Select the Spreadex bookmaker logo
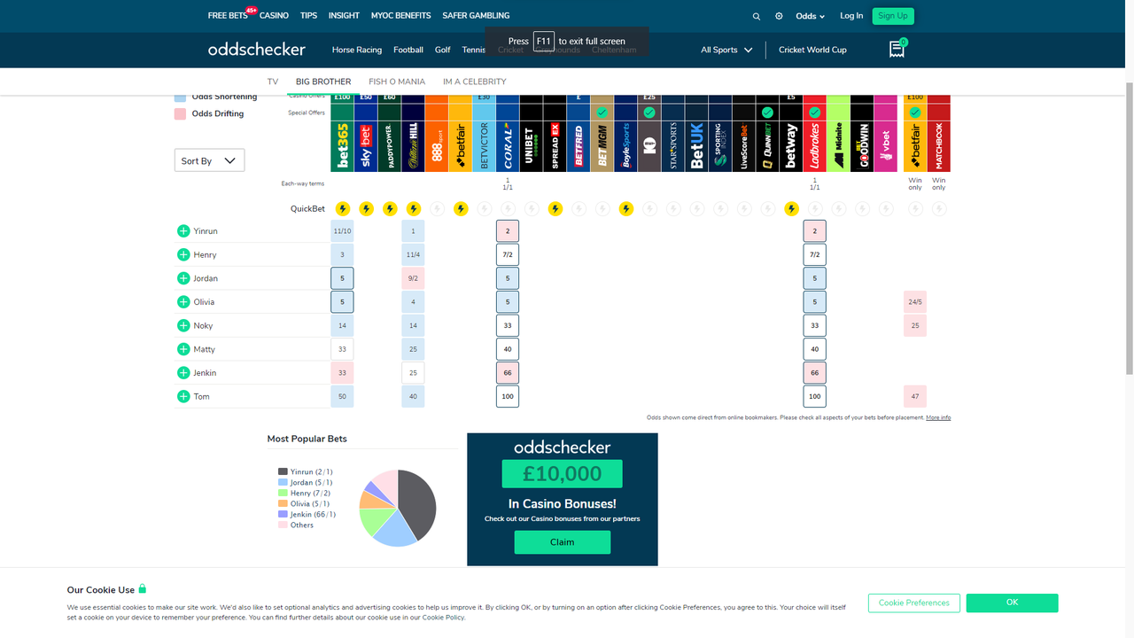This screenshot has width=1134, height=638. 555,147
